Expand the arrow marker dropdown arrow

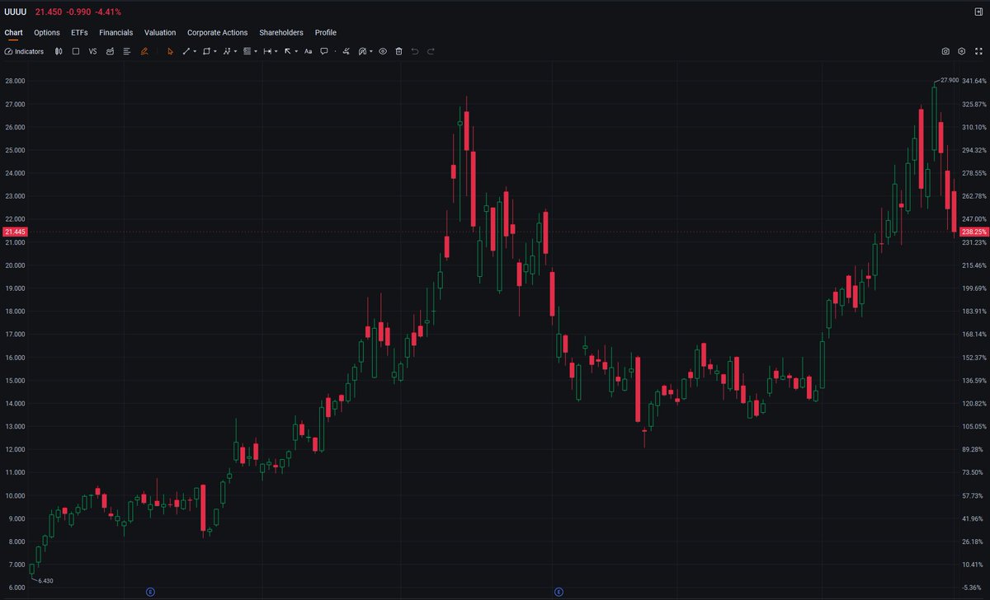coord(297,51)
